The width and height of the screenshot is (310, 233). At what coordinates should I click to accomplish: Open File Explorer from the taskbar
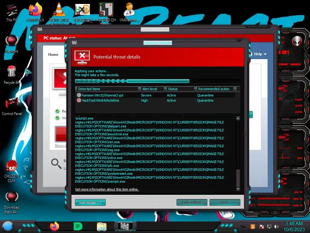[102, 227]
